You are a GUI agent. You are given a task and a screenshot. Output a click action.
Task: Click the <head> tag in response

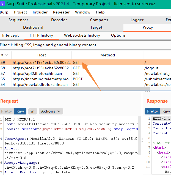tap(163, 152)
